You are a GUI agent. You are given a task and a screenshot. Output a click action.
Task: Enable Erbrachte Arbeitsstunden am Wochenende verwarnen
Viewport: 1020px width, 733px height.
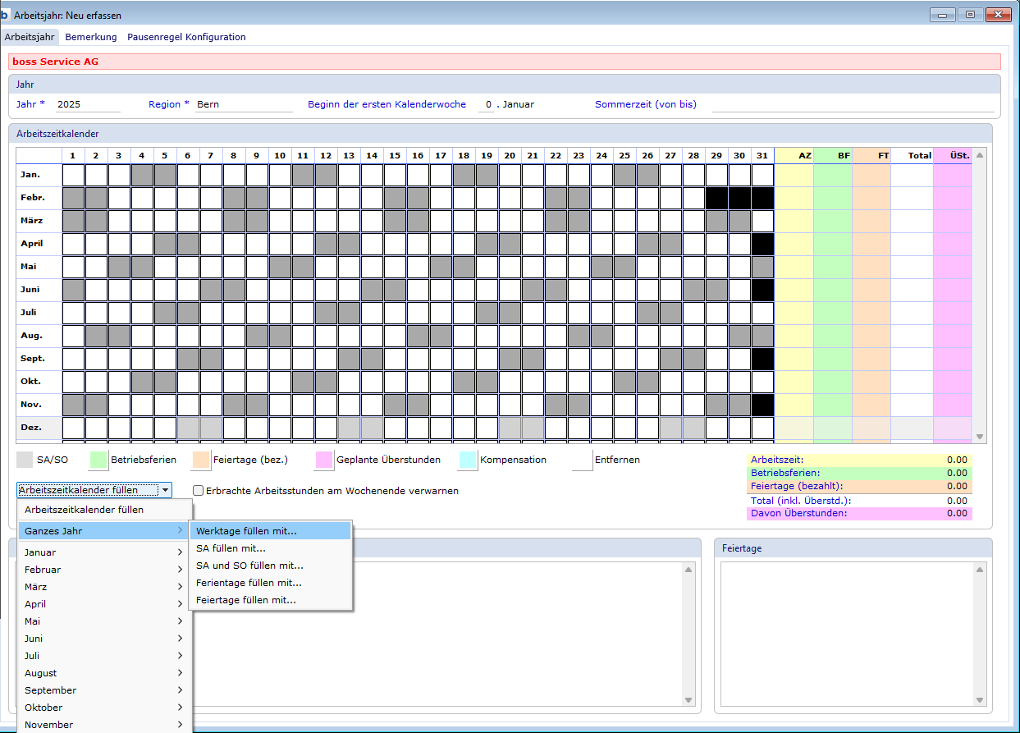click(199, 491)
